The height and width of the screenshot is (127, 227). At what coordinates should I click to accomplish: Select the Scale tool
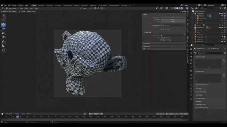click(3, 33)
